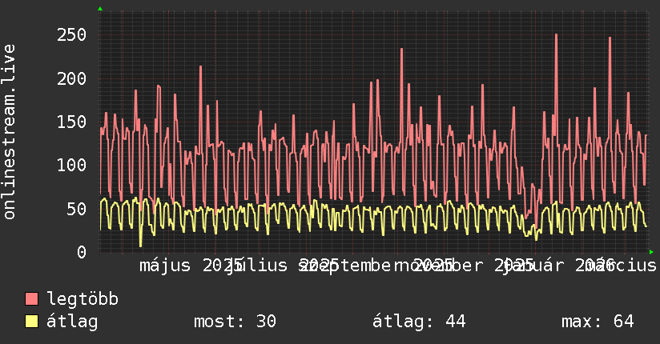Image resolution: width=660 pixels, height=344 pixels.
Task: Select the 100 y-axis label
Action: [72, 165]
